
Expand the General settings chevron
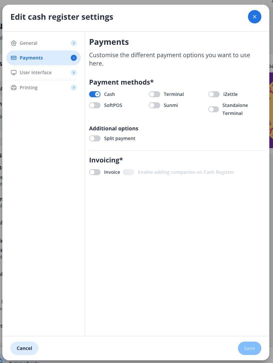[73, 43]
